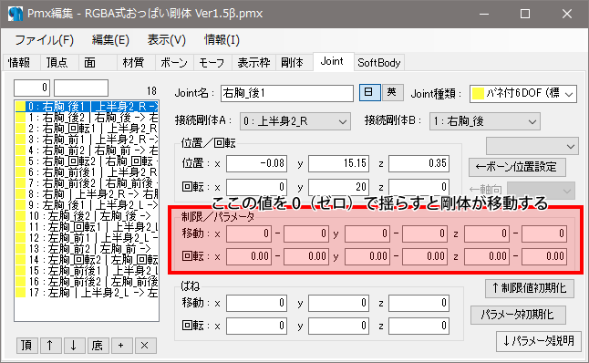The width and height of the screenshot is (589, 363).
Task: Switch to the モーフ tab
Action: (x=212, y=63)
